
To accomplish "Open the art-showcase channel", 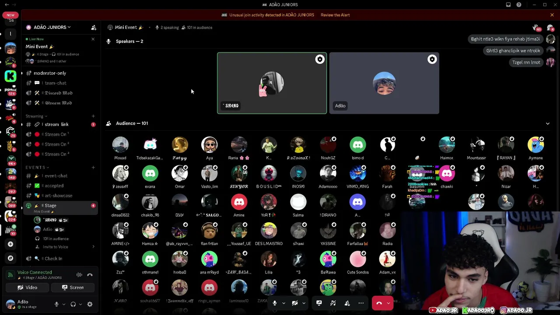I will coord(59,196).
